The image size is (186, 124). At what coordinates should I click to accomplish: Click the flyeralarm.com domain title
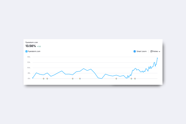click(32, 42)
